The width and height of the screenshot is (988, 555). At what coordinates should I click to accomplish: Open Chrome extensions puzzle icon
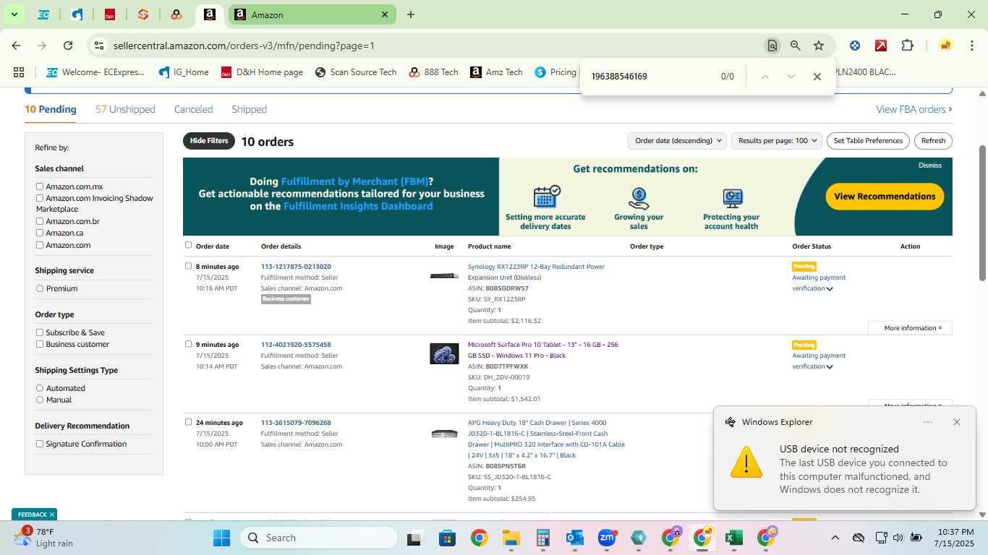pyautogui.click(x=907, y=46)
